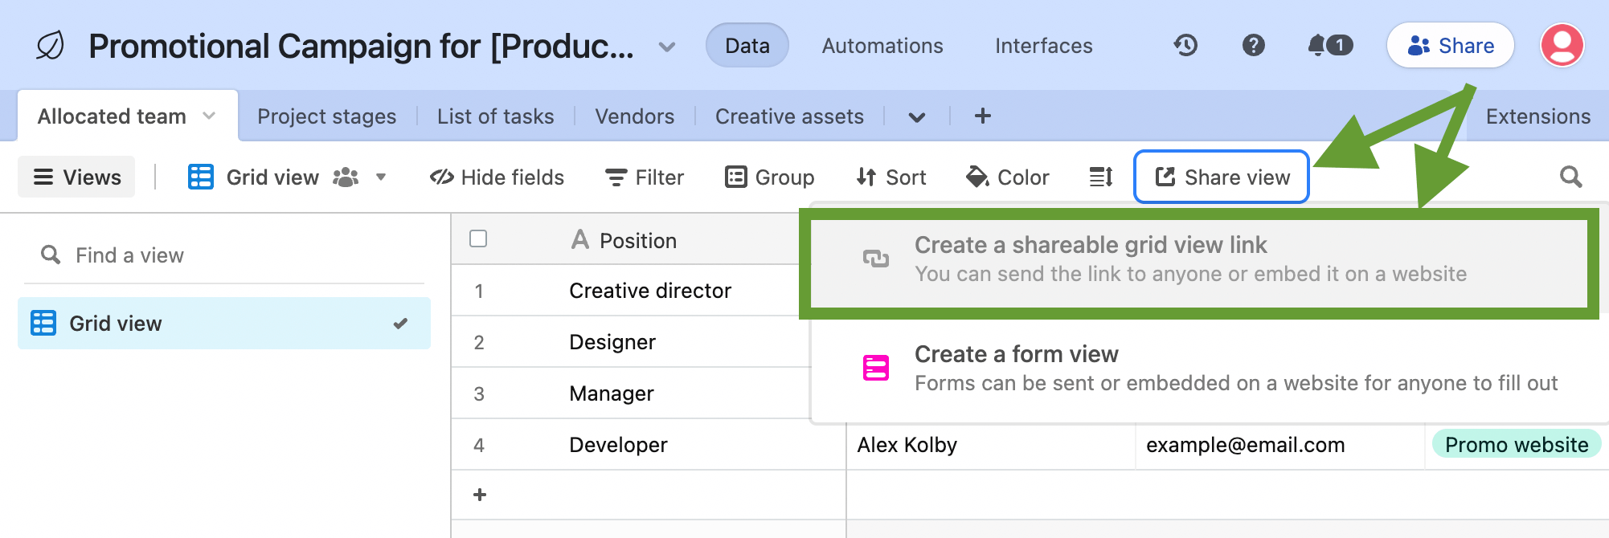Open the Allocated team tab dropdown arrow
1609x538 pixels.
[x=209, y=116]
